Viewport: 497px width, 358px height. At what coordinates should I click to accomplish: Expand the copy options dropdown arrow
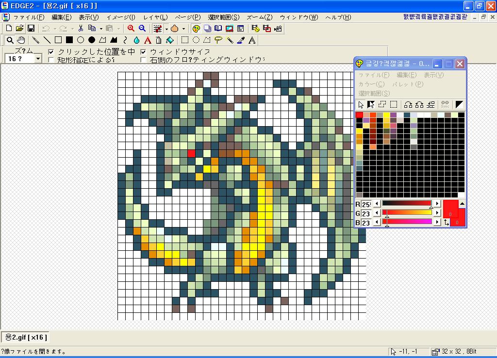[x=101, y=29]
